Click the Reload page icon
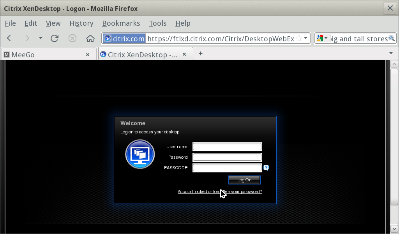 pyautogui.click(x=55, y=38)
